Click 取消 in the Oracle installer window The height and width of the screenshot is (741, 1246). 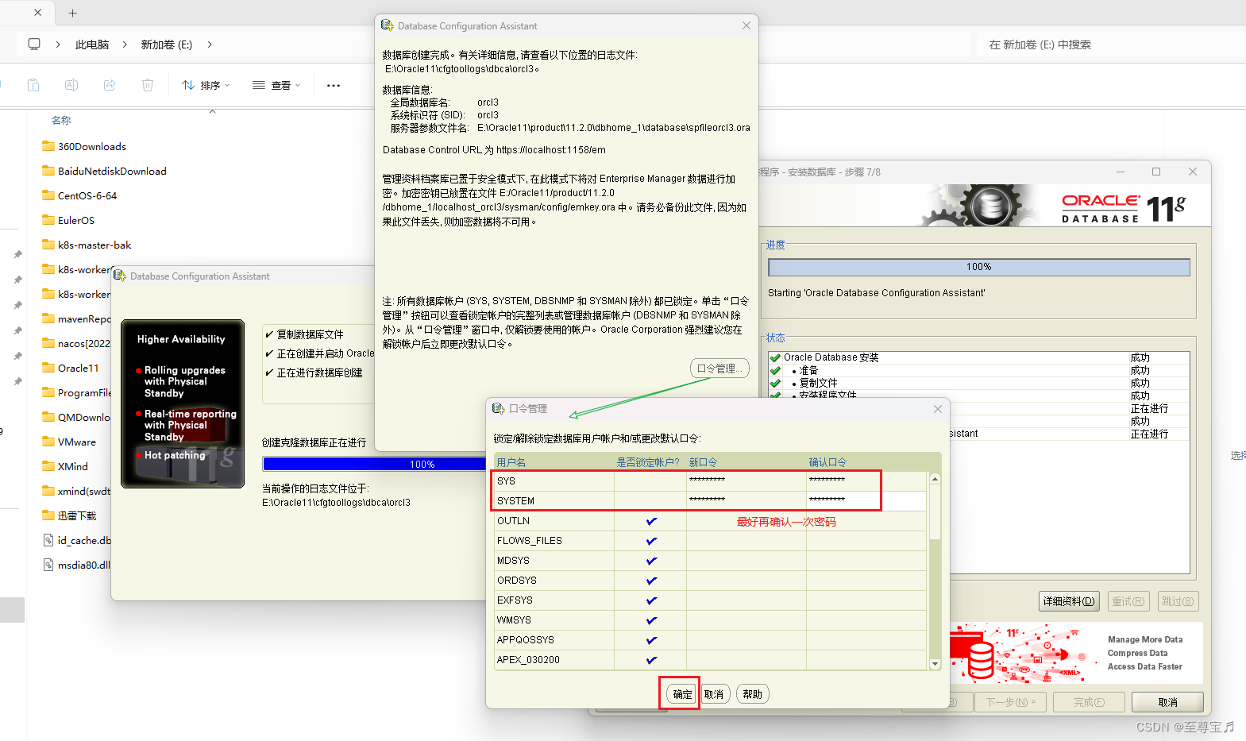click(1167, 702)
